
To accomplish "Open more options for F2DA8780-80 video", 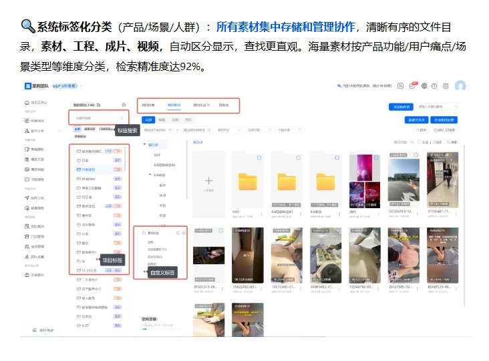I will click(x=378, y=289).
